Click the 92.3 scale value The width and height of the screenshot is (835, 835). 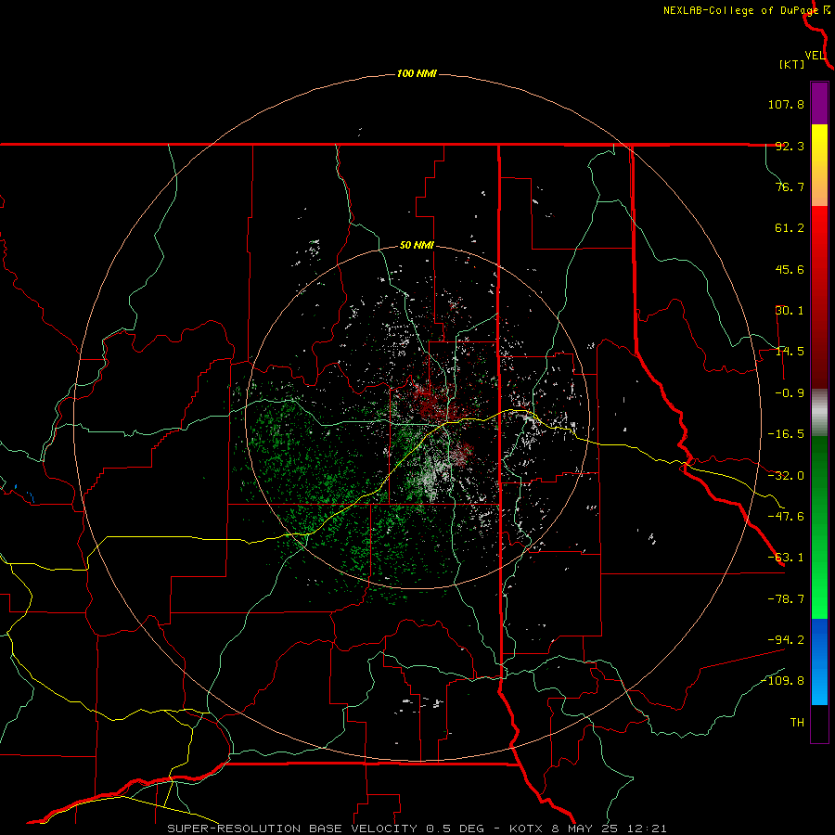pyautogui.click(x=790, y=146)
